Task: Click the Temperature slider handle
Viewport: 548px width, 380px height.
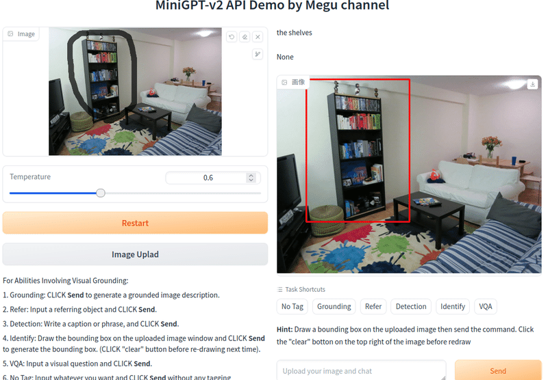Action: 101,193
